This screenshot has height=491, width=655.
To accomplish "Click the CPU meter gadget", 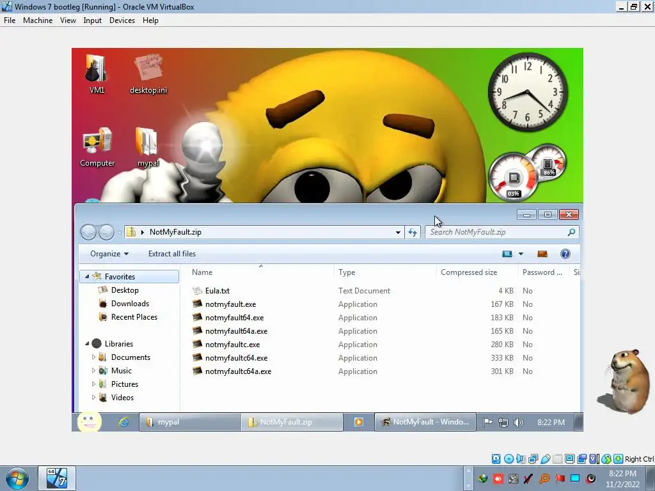I will coord(514,178).
